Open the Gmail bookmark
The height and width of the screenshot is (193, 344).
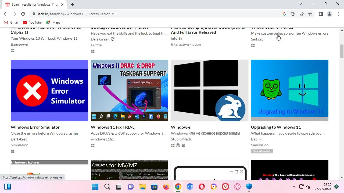pyautogui.click(x=11, y=23)
